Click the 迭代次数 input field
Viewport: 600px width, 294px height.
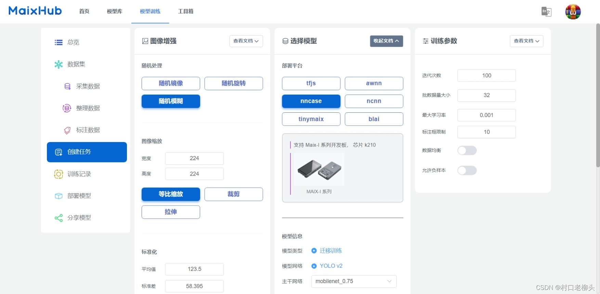coord(486,75)
